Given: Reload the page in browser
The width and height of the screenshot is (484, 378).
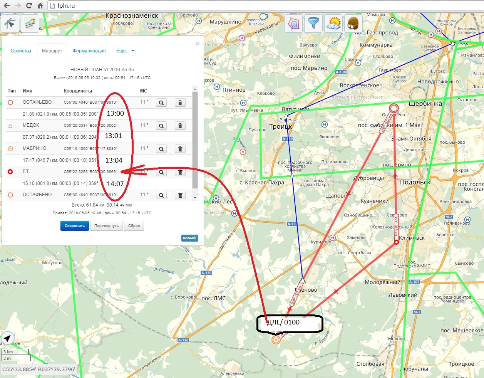Looking at the screenshot, I should (29, 6).
